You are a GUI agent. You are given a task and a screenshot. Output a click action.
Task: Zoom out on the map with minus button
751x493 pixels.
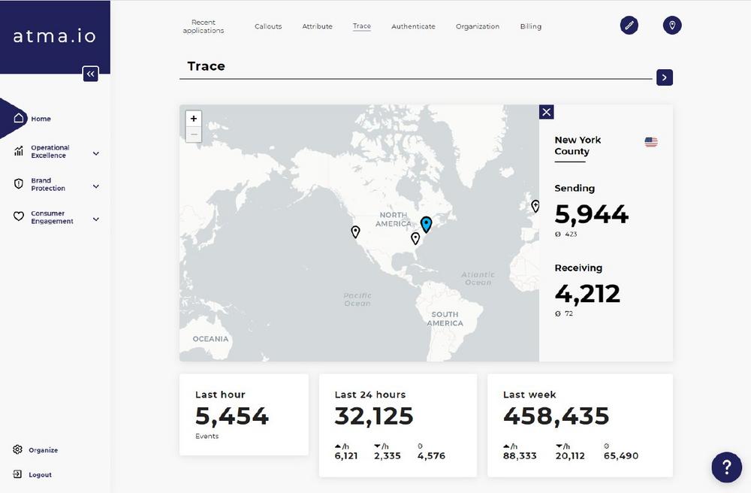point(194,135)
